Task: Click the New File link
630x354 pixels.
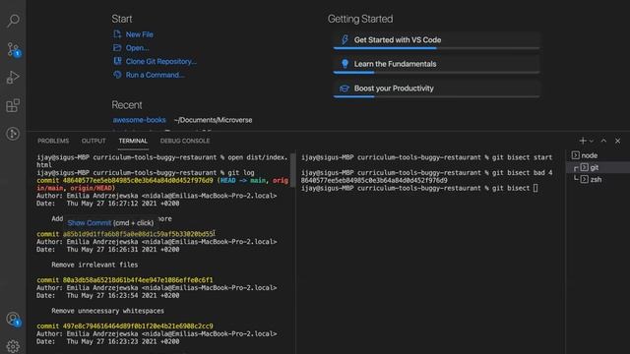Action: pyautogui.click(x=140, y=34)
